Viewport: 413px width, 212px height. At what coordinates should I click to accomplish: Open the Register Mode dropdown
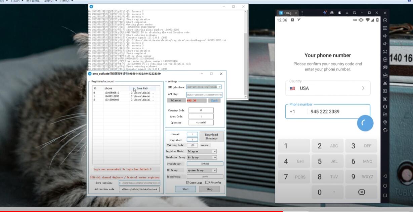[202, 151]
